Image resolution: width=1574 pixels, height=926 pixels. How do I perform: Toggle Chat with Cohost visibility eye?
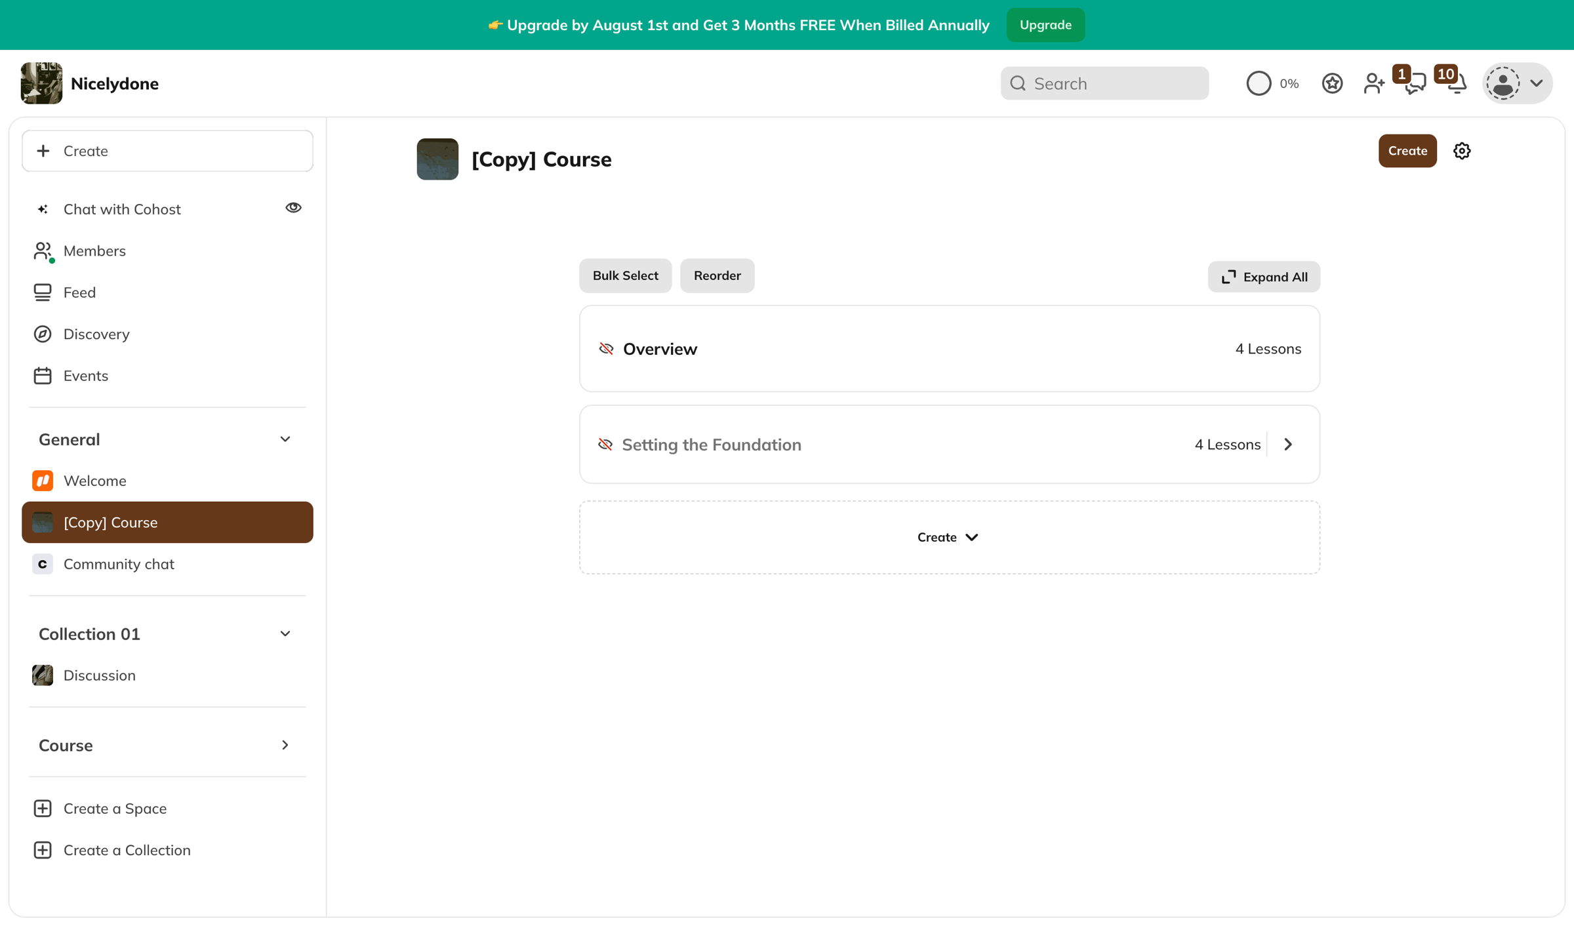click(x=293, y=208)
